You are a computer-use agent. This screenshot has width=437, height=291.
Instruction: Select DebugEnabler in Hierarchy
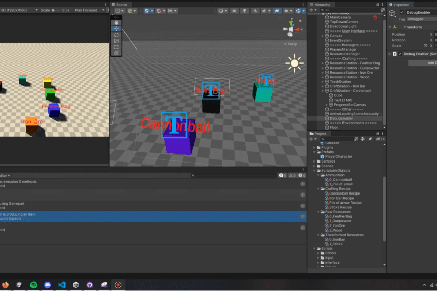341,118
